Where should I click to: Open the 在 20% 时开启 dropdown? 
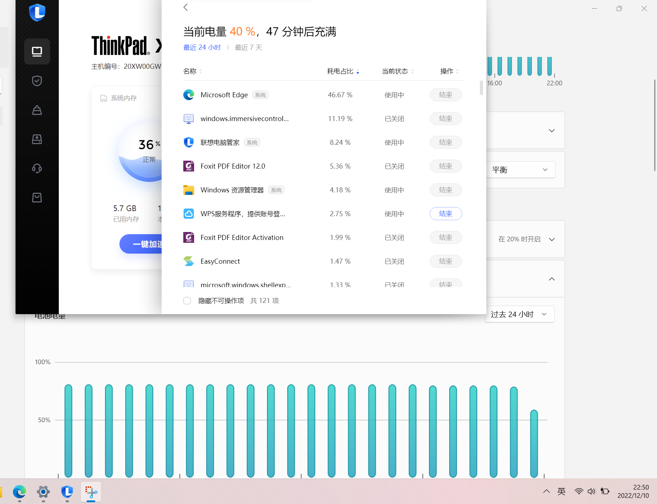point(526,239)
